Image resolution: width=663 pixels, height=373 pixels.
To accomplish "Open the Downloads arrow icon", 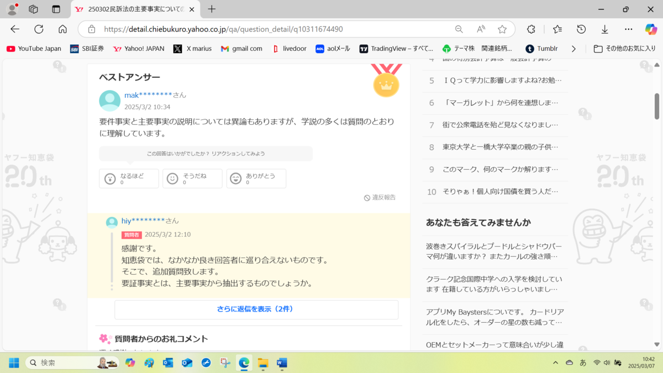I will pos(605,29).
